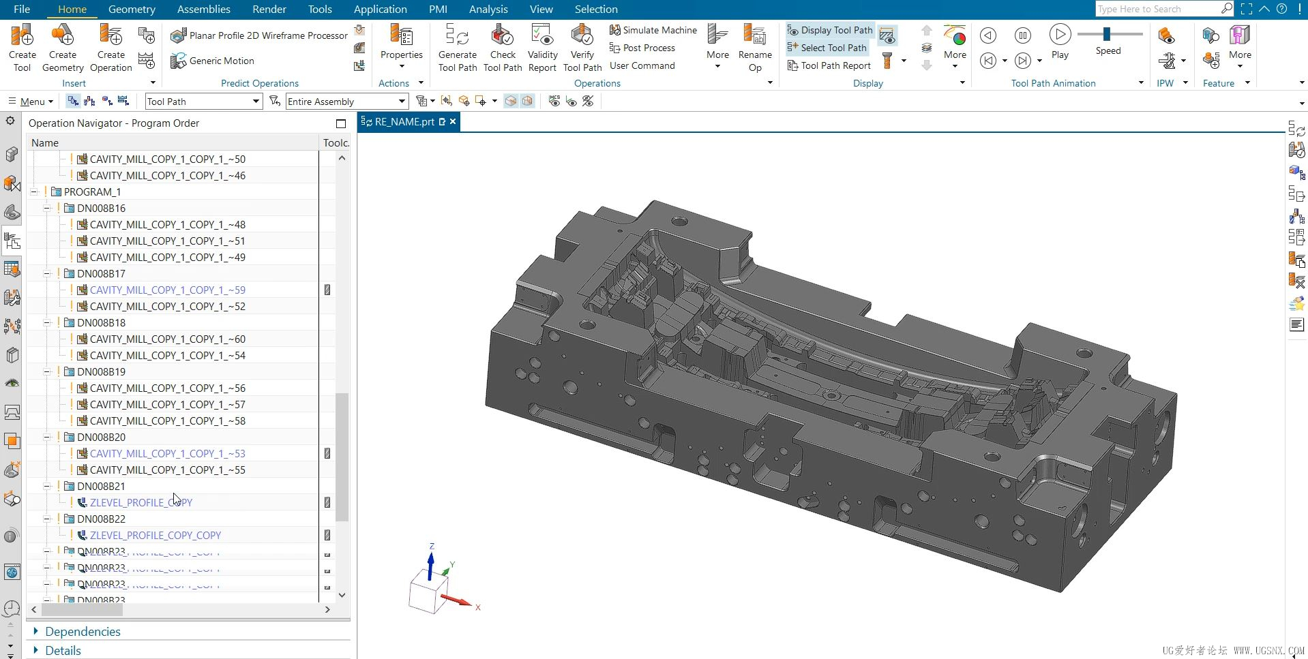Select ZLEVEL_PROFILE_COPY_COPY operation
Screen dimensions: 1308x659
(x=155, y=536)
